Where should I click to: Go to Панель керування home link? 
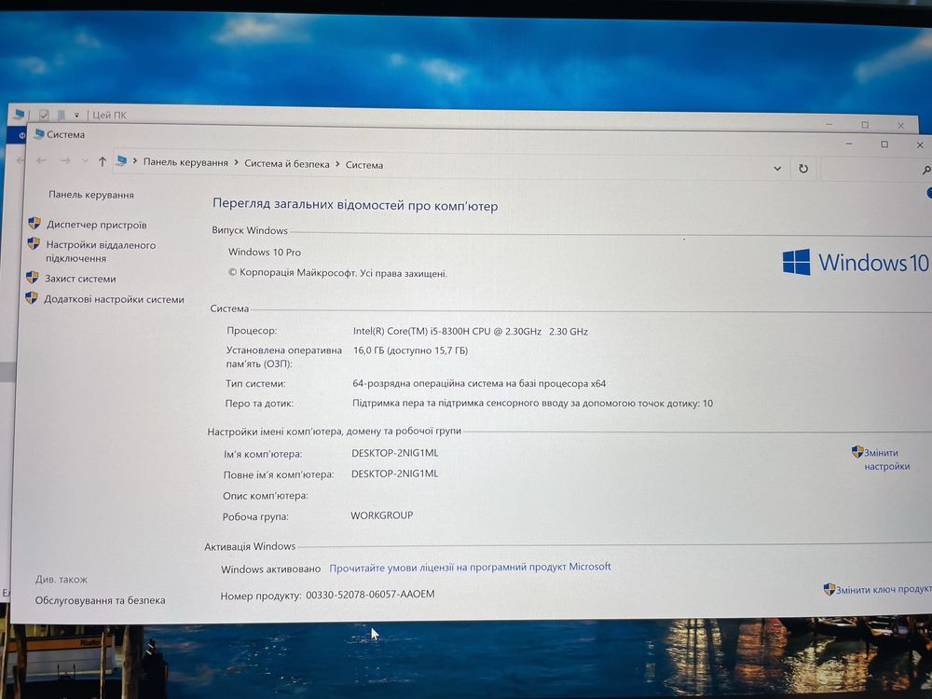(91, 195)
